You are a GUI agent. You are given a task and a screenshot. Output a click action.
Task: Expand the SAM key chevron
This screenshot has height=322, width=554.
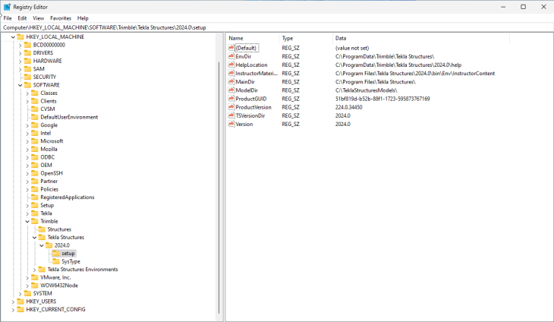point(20,69)
